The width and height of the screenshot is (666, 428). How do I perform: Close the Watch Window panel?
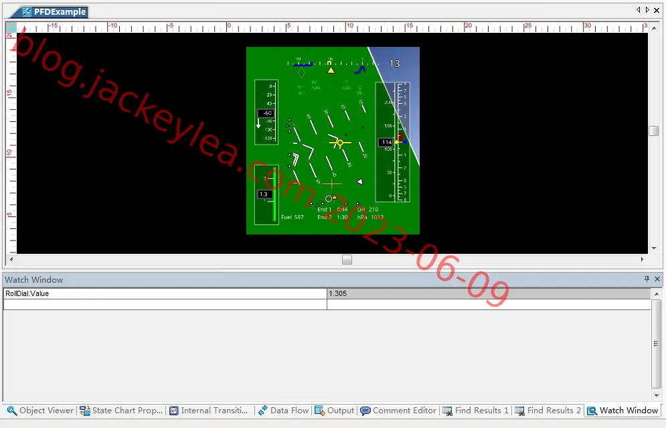657,279
